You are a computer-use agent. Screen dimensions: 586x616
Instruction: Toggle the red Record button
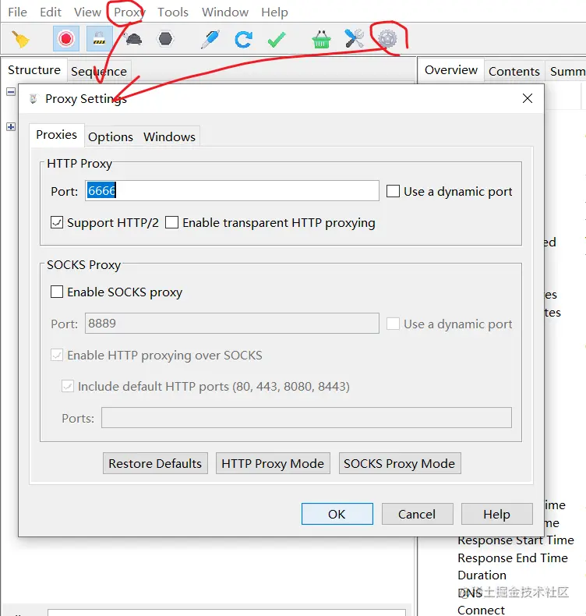coord(66,39)
